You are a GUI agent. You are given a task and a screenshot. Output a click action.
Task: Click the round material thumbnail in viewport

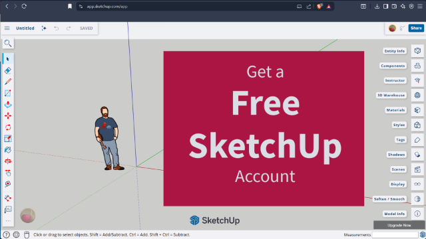coord(28,216)
